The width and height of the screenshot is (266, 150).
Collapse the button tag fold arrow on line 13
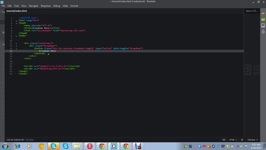16,49
